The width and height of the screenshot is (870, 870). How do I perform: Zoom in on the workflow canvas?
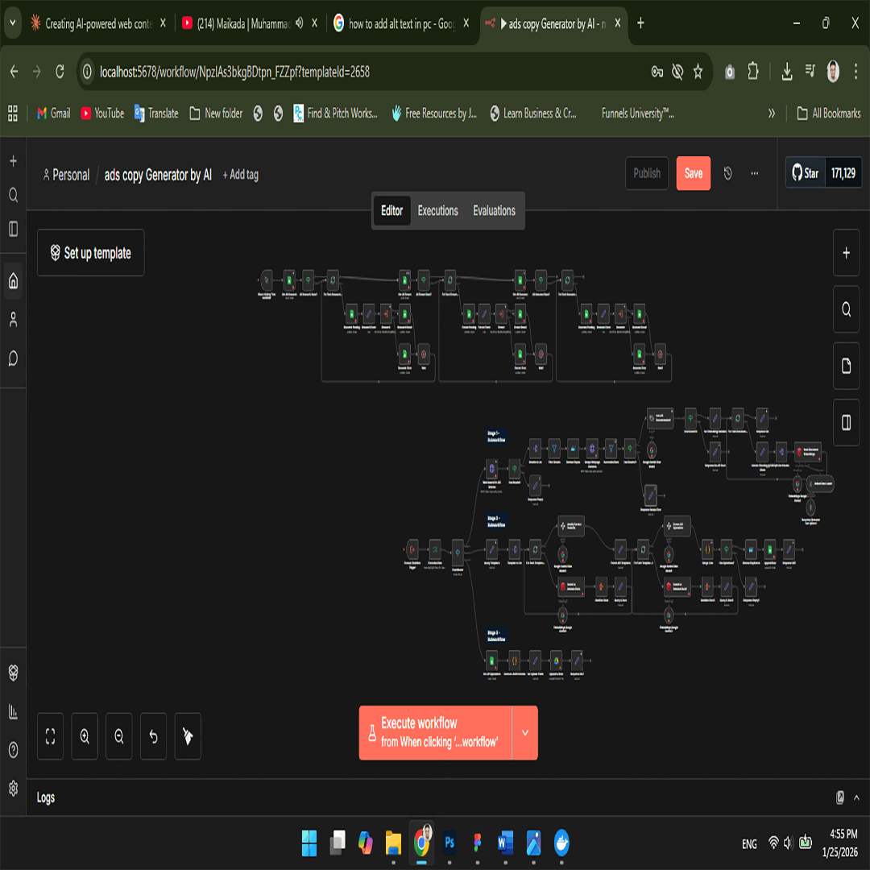click(x=84, y=735)
